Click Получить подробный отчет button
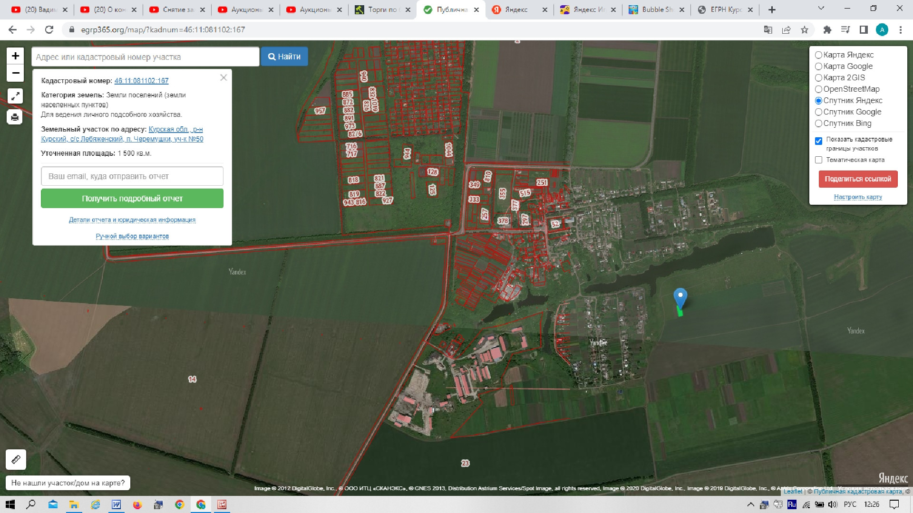 [x=132, y=199]
